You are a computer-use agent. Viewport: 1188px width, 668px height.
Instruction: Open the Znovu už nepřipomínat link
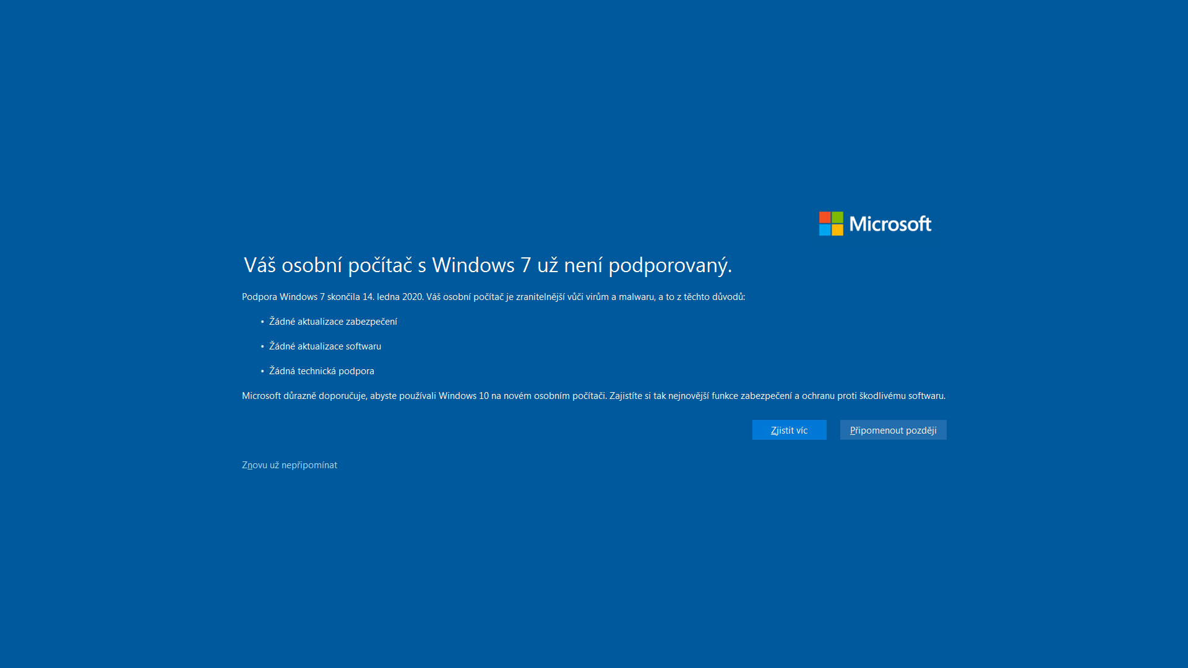pos(290,465)
